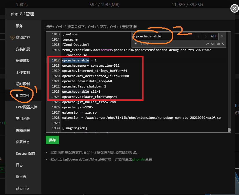Open the phpinfo sidebar tab
The width and height of the screenshot is (239, 195).
click(x=22, y=188)
